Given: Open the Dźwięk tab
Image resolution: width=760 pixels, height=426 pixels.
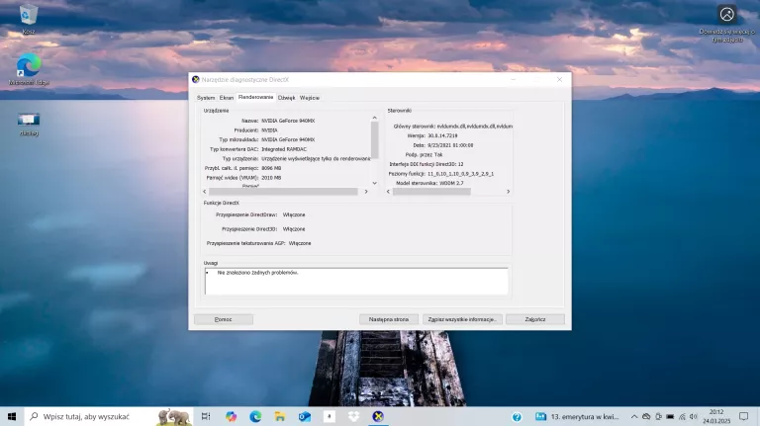Looking at the screenshot, I should [286, 98].
